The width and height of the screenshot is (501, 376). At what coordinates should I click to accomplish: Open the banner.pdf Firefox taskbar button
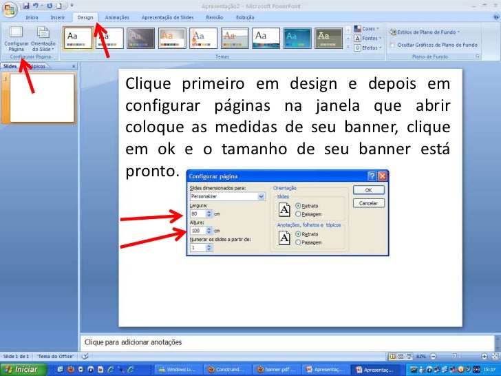(x=277, y=370)
